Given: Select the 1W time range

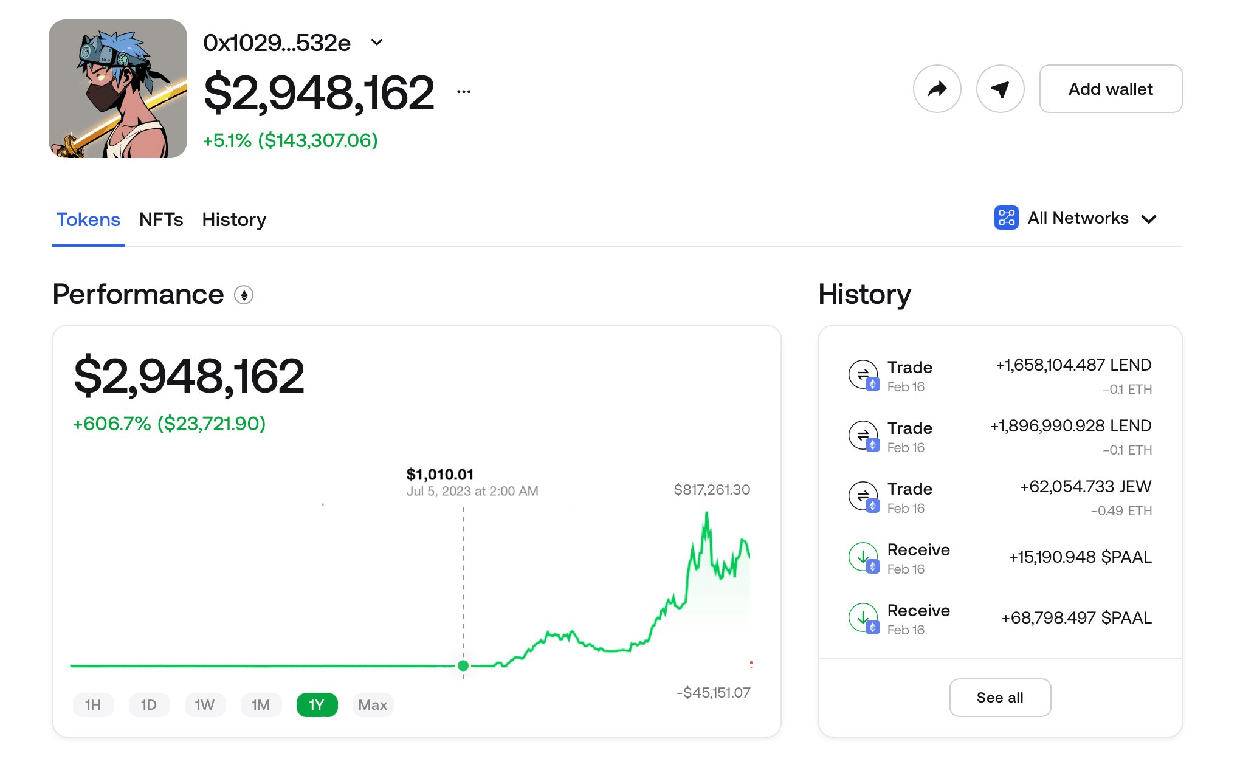Looking at the screenshot, I should click(x=205, y=705).
